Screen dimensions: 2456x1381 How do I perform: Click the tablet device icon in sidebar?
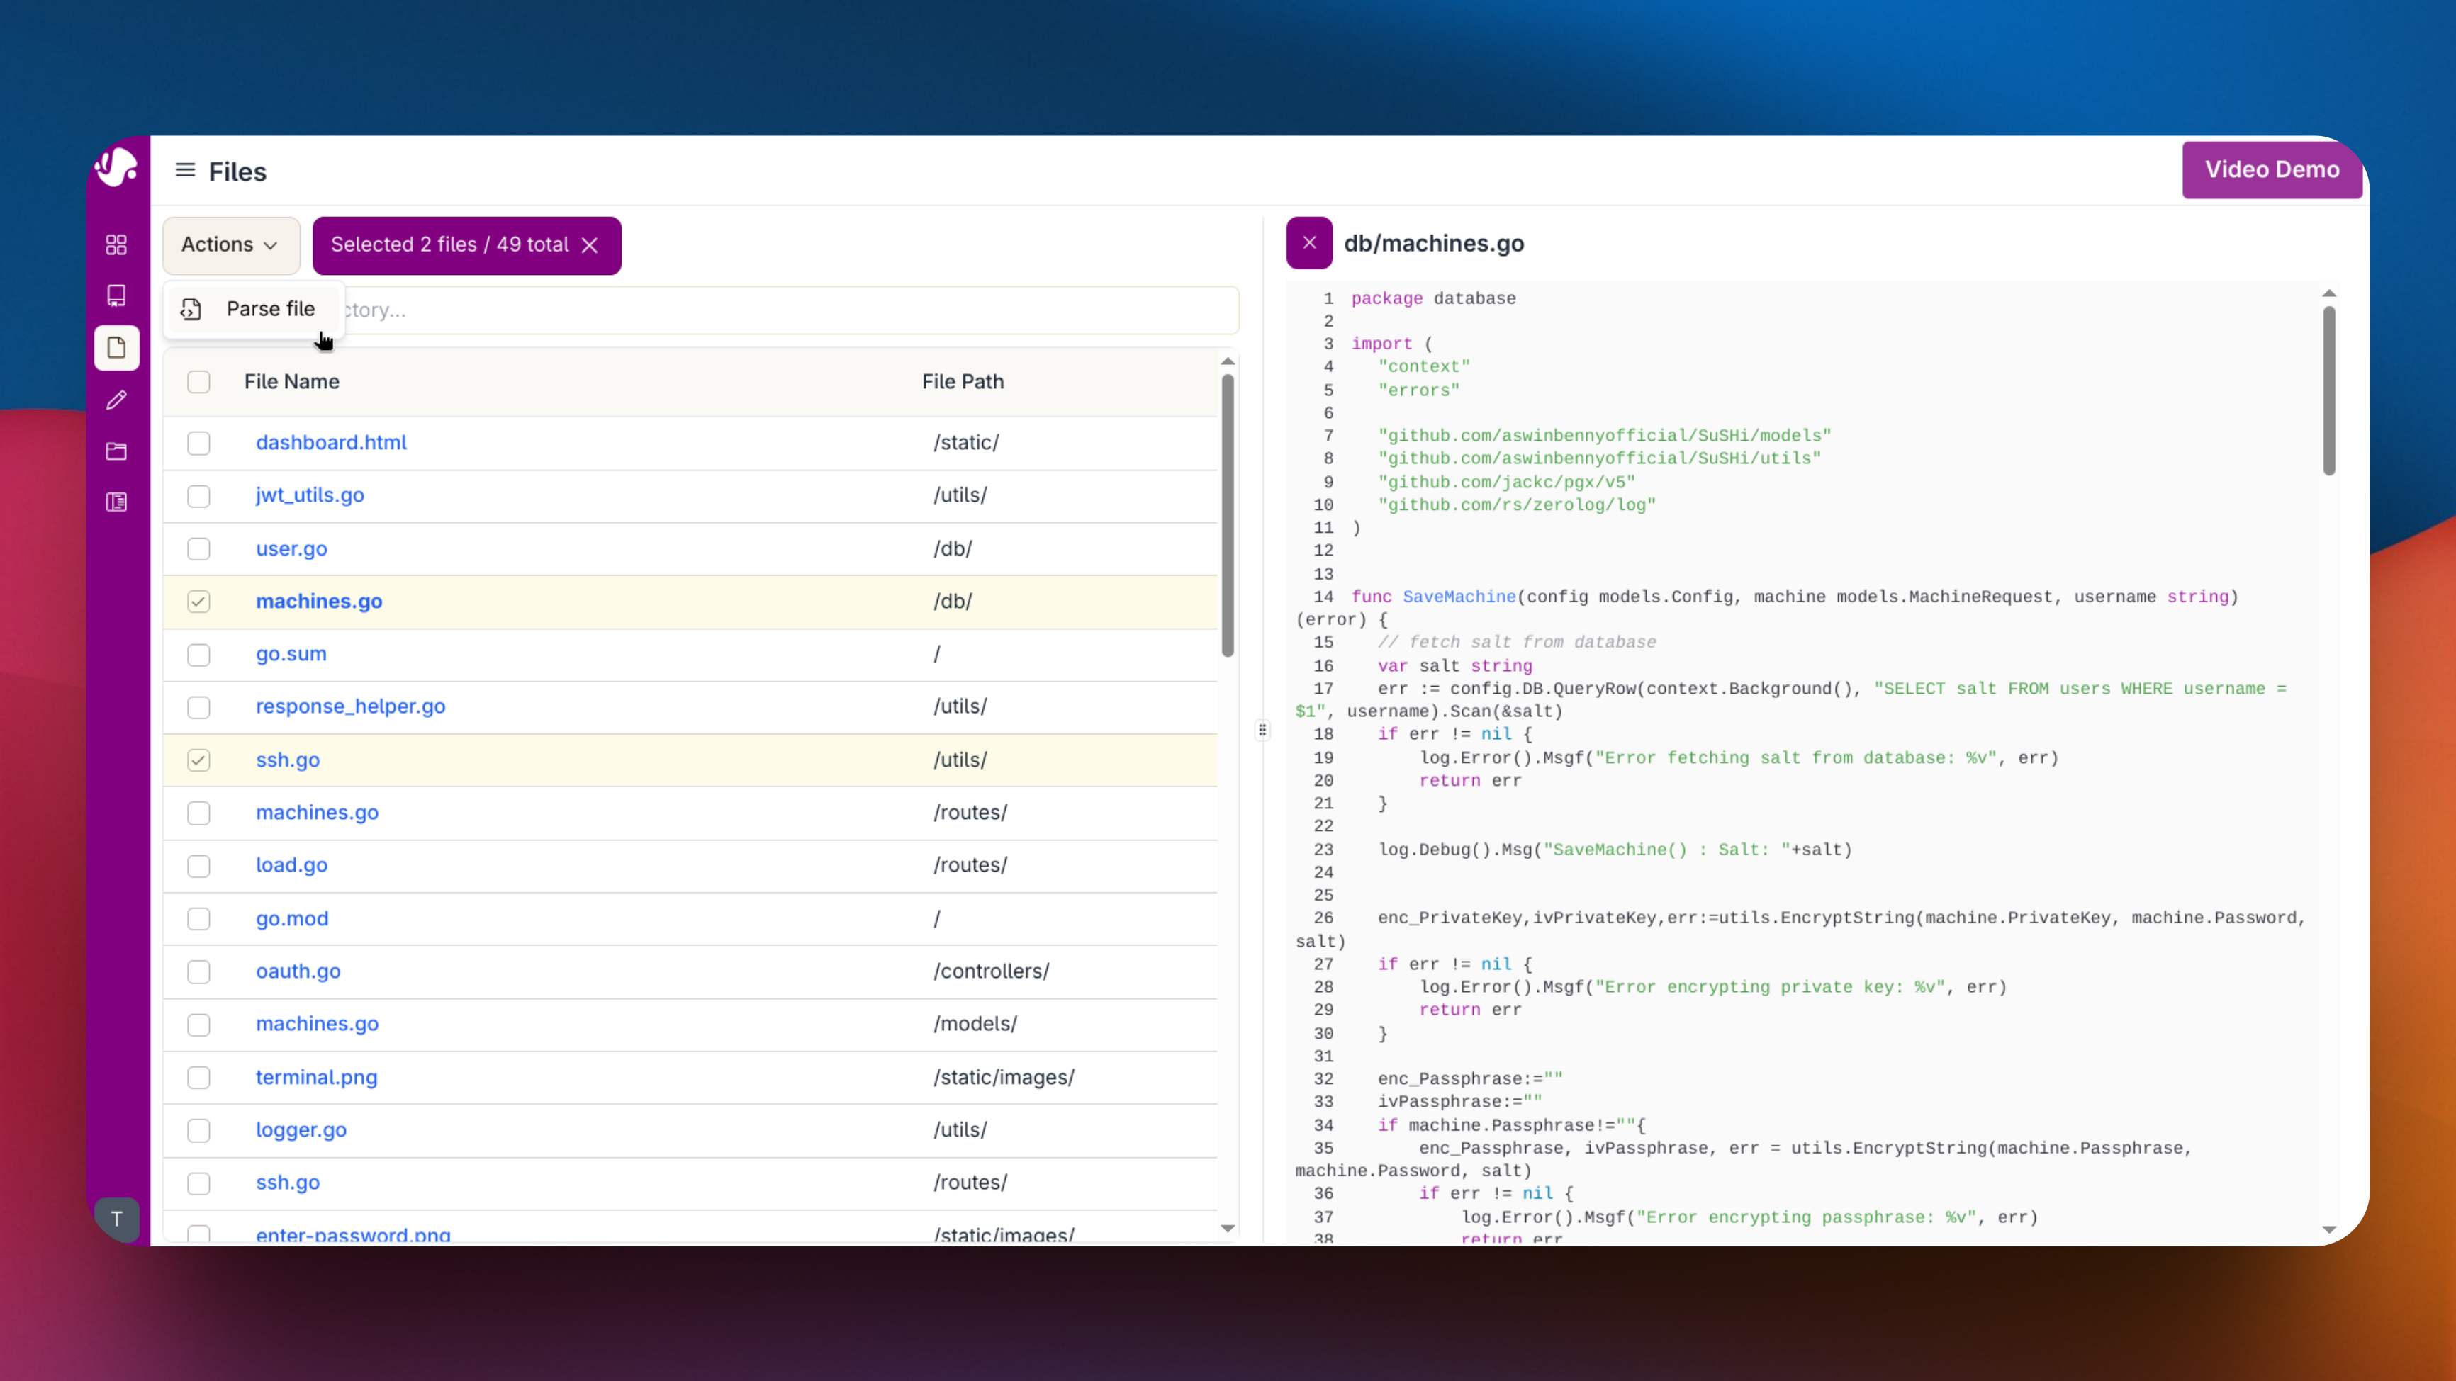[116, 295]
